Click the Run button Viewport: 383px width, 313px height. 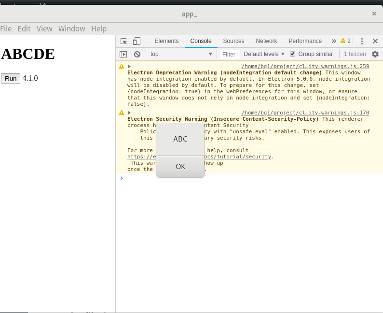pyautogui.click(x=11, y=79)
